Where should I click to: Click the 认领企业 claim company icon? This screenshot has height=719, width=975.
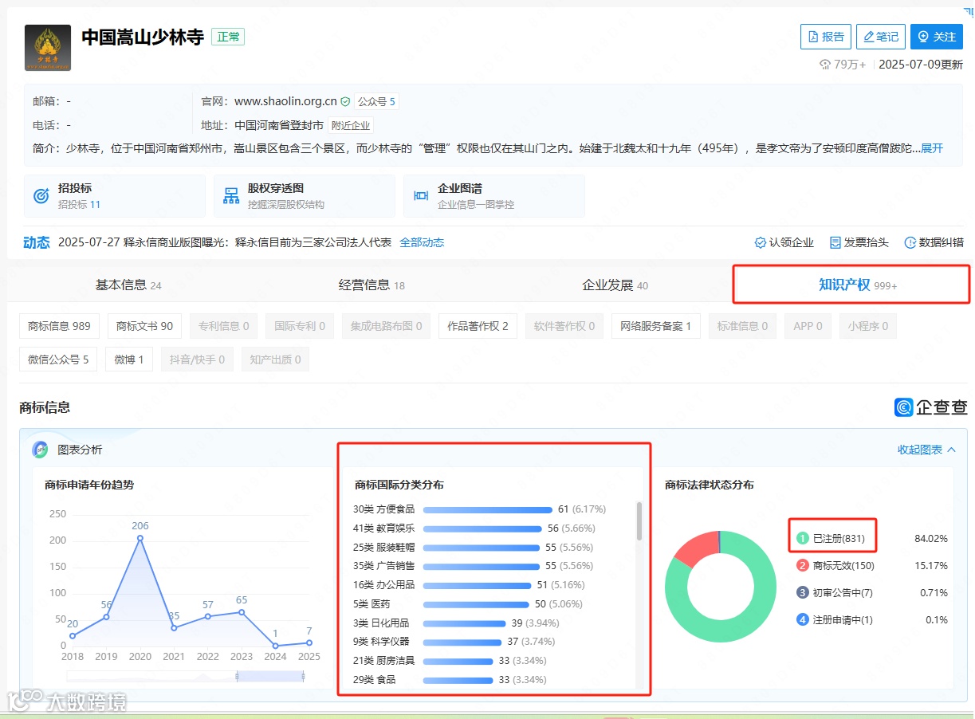(x=761, y=242)
